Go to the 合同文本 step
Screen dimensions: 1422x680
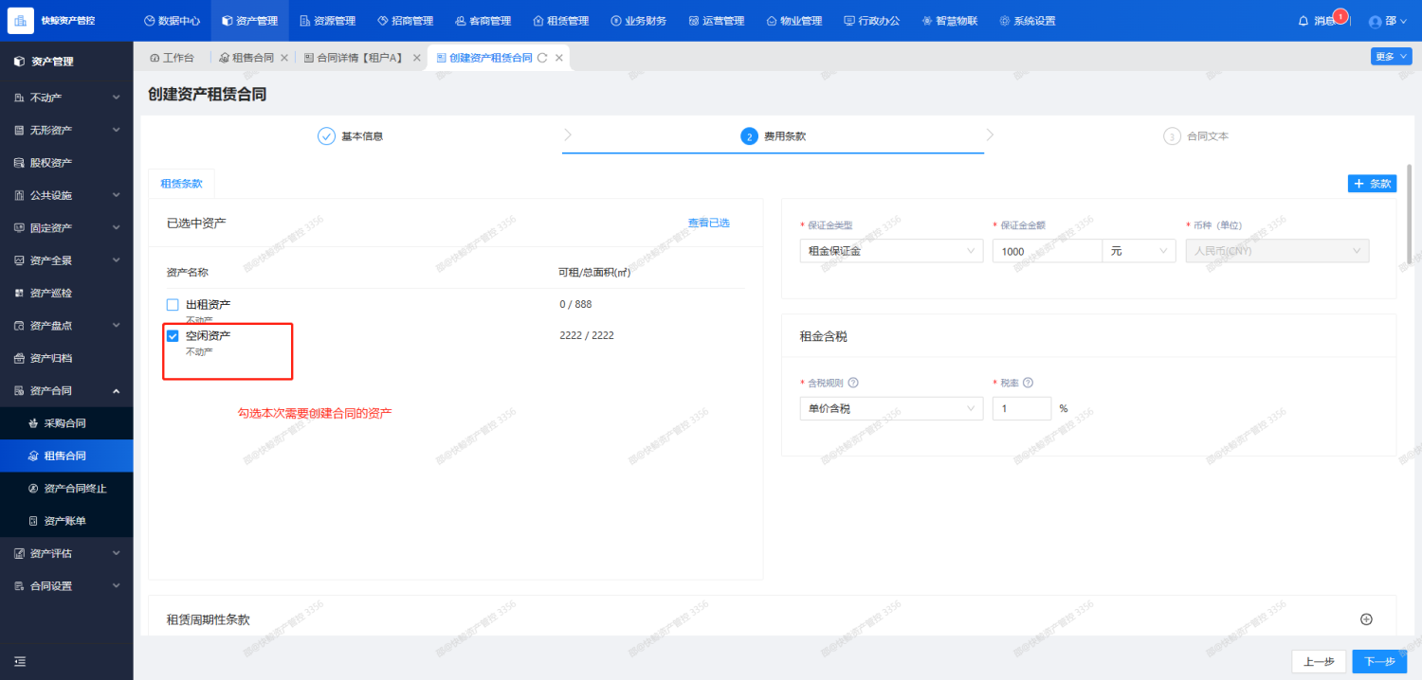1196,136
